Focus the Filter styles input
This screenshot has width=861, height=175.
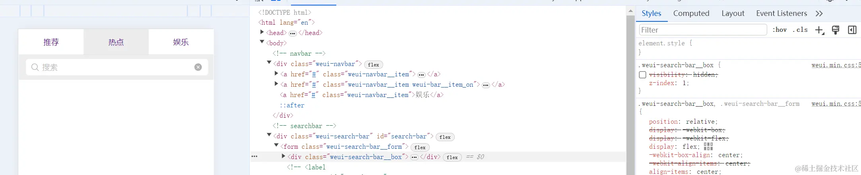702,30
